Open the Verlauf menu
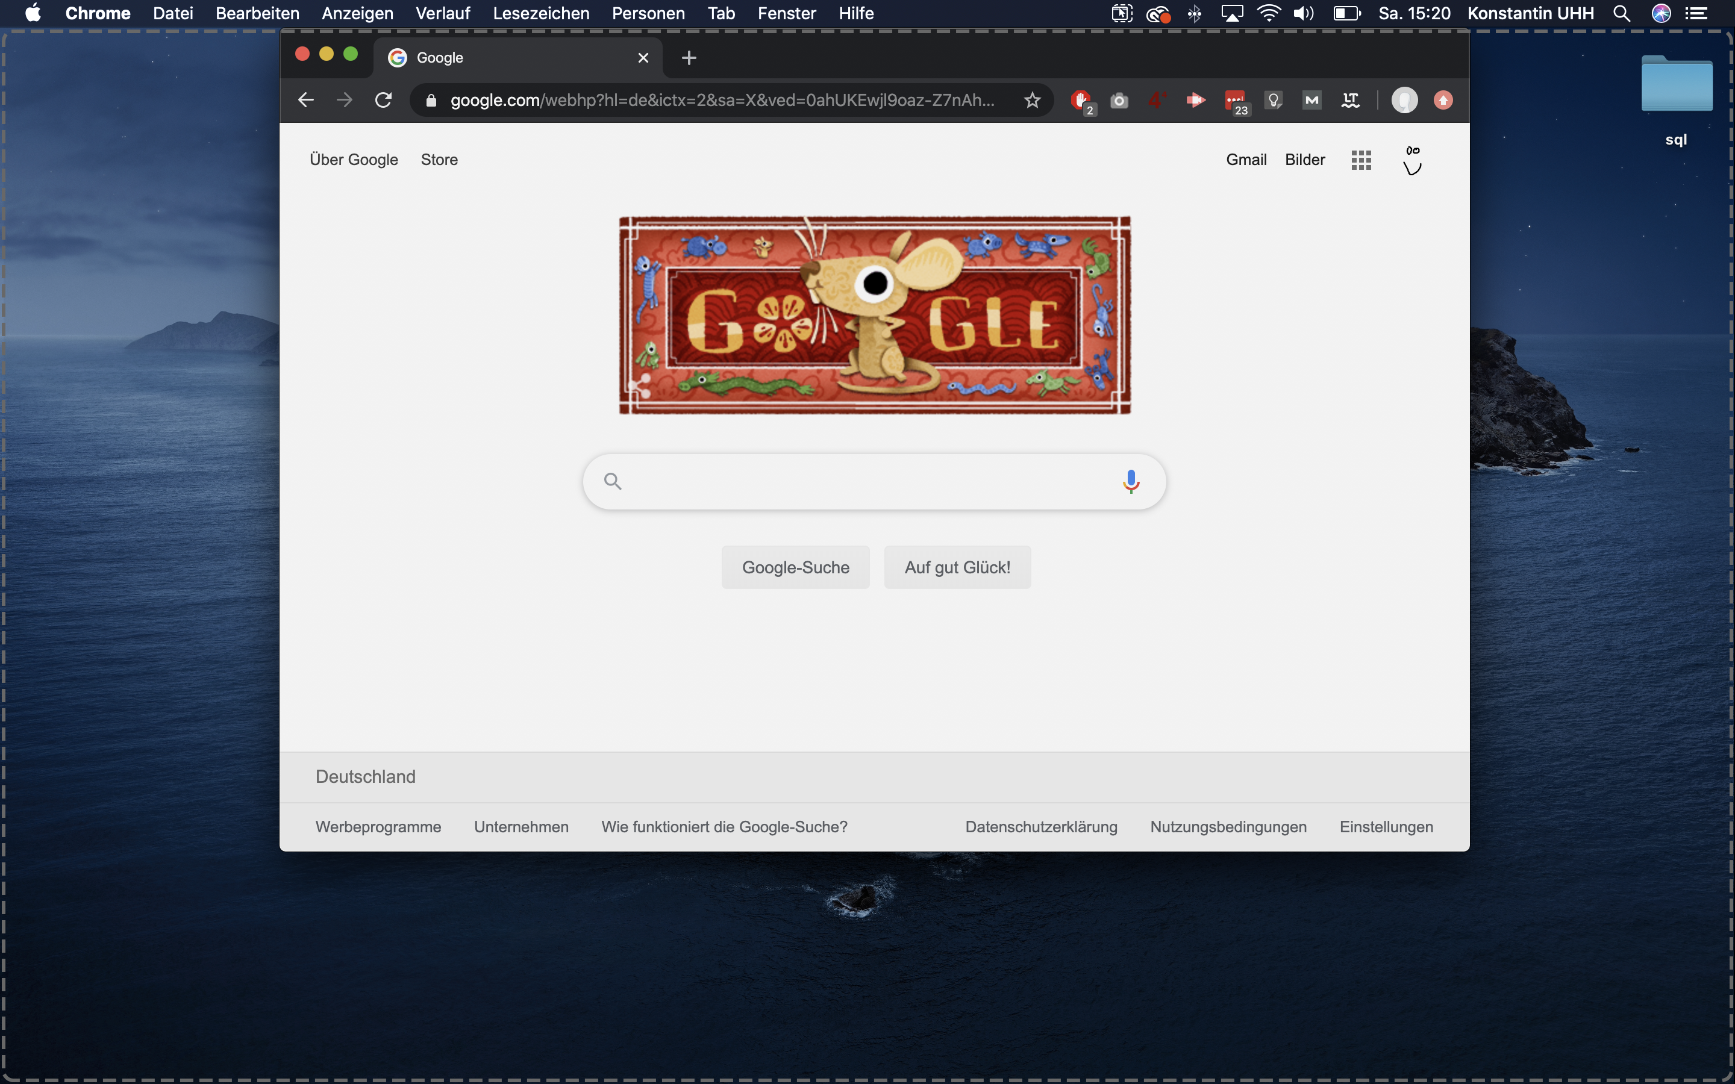 coord(442,14)
